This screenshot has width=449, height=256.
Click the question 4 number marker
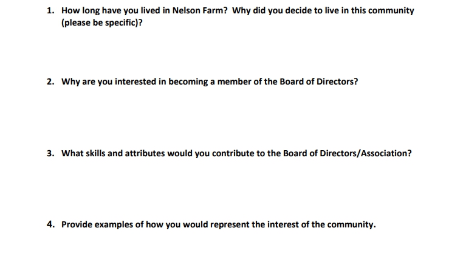[x=50, y=224]
